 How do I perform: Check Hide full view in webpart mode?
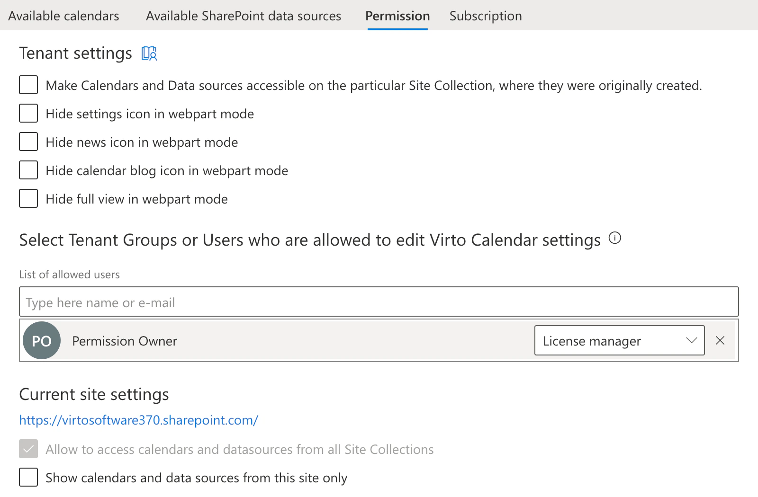tap(28, 199)
